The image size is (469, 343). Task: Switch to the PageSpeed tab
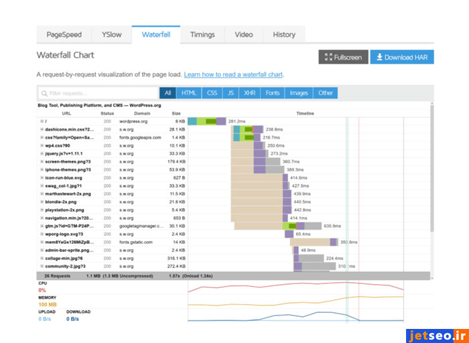coord(64,35)
